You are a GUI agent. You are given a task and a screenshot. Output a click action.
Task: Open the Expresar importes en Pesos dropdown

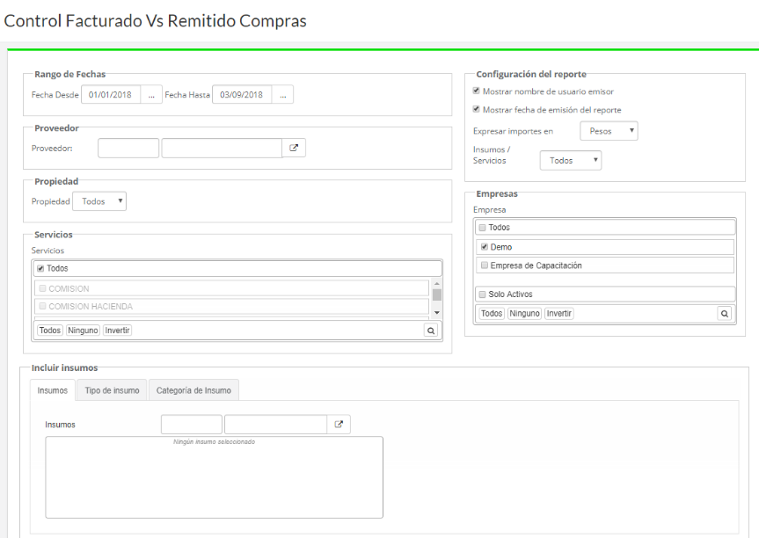609,131
